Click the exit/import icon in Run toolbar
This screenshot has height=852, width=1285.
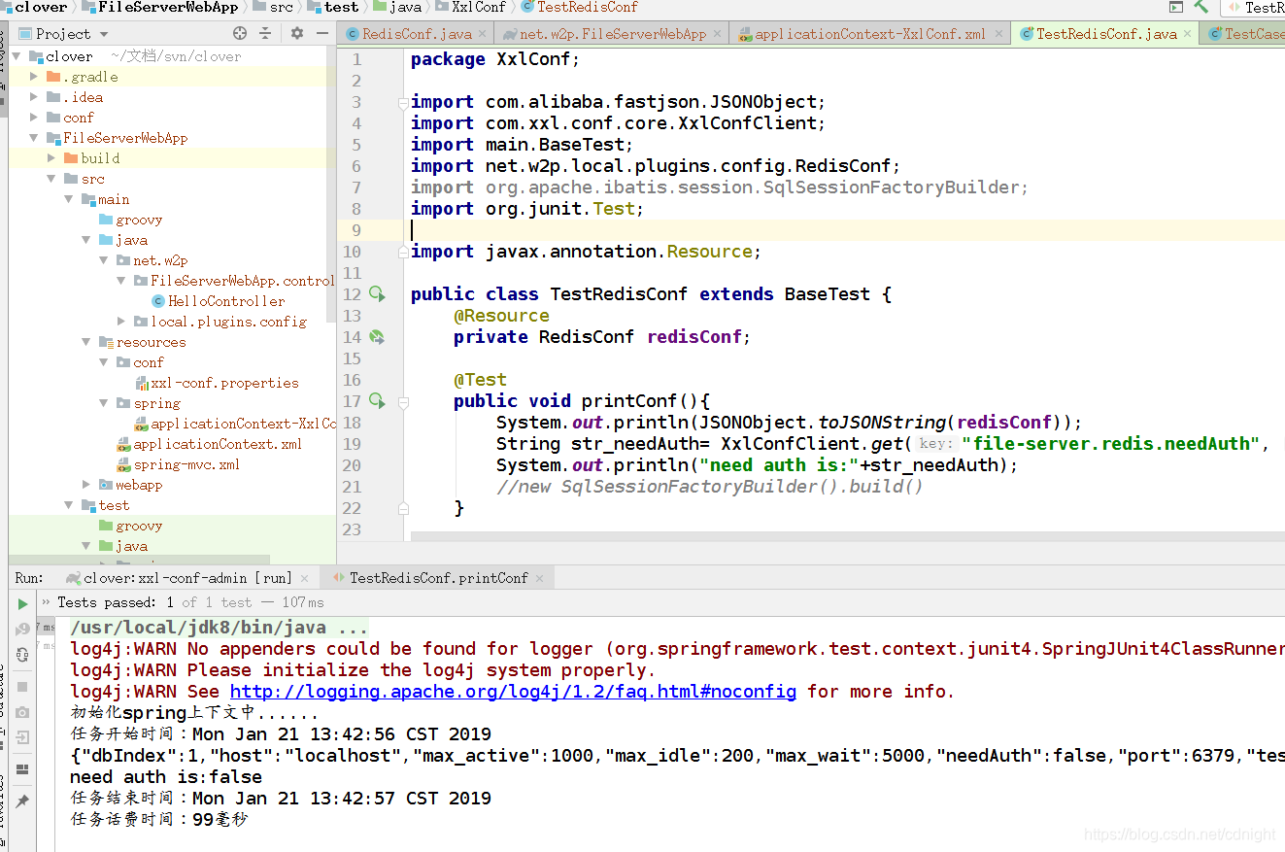pos(22,737)
